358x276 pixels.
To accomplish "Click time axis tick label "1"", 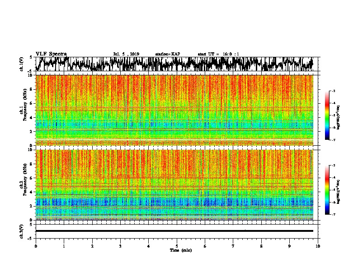I will pyautogui.click(x=64, y=246).
